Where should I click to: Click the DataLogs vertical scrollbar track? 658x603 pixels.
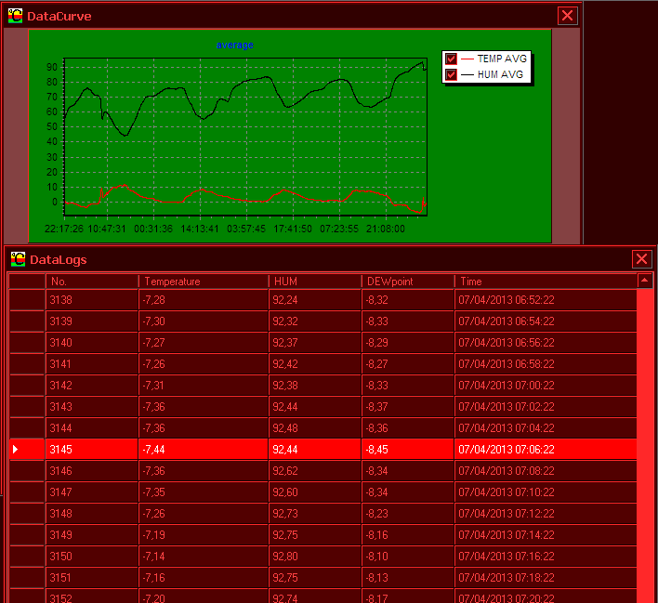(645, 445)
